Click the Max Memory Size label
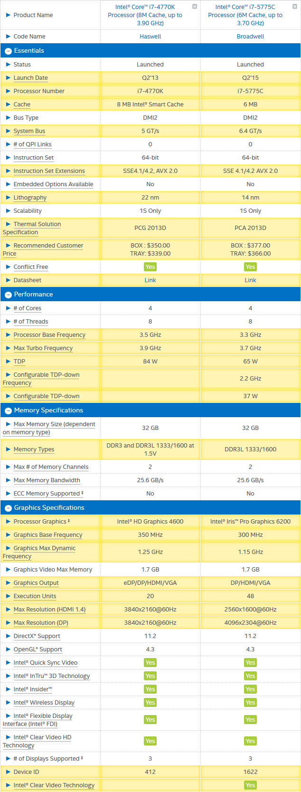Viewport: 301px width, 792px height. click(49, 428)
